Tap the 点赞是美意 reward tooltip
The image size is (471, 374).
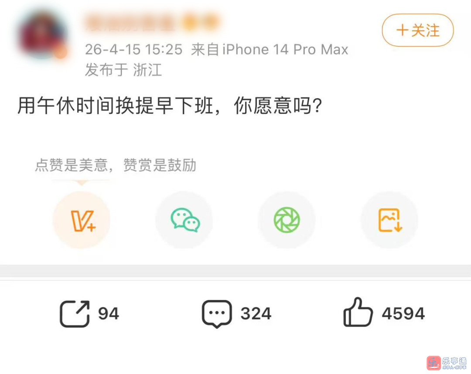coord(116,165)
